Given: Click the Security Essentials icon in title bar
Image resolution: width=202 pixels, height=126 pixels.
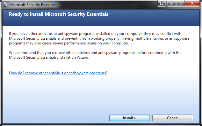Looking at the screenshot, I should pos(5,5).
